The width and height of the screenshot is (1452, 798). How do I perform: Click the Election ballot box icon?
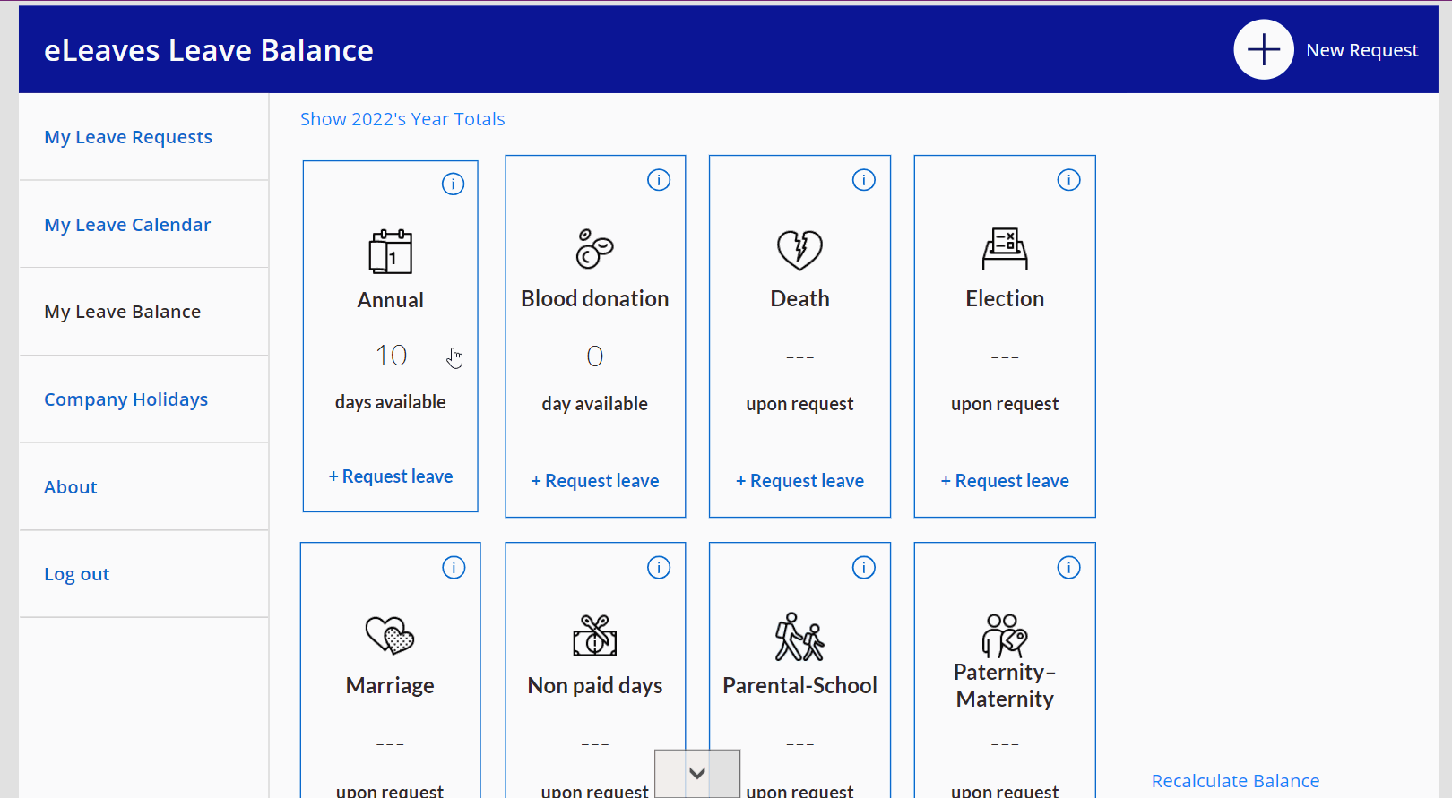tap(1005, 249)
